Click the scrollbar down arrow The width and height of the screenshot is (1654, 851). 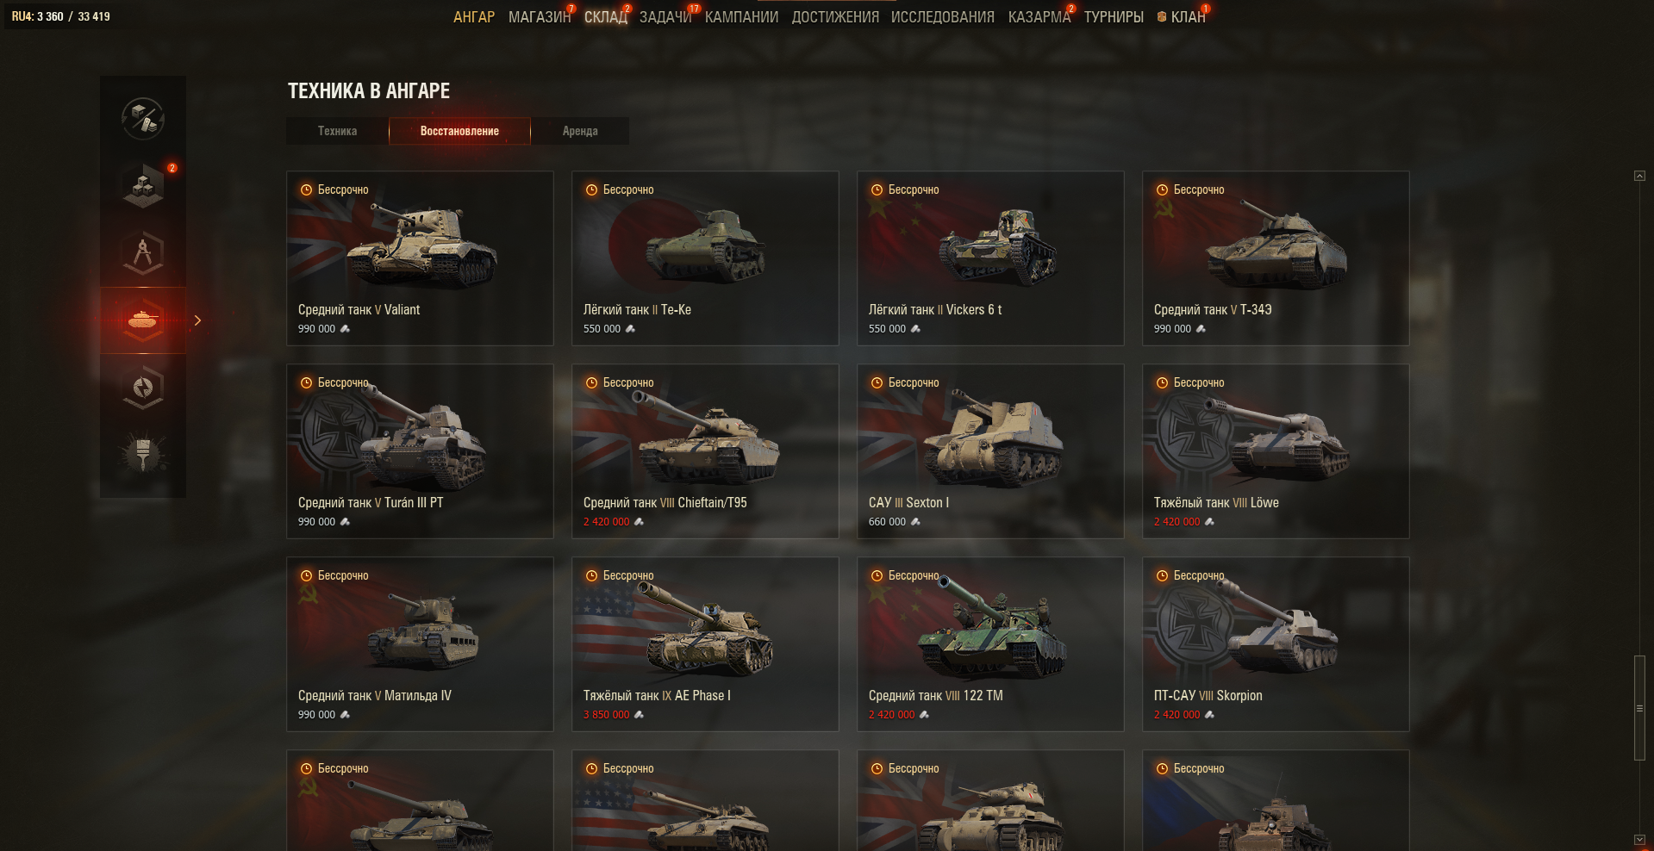tap(1639, 839)
